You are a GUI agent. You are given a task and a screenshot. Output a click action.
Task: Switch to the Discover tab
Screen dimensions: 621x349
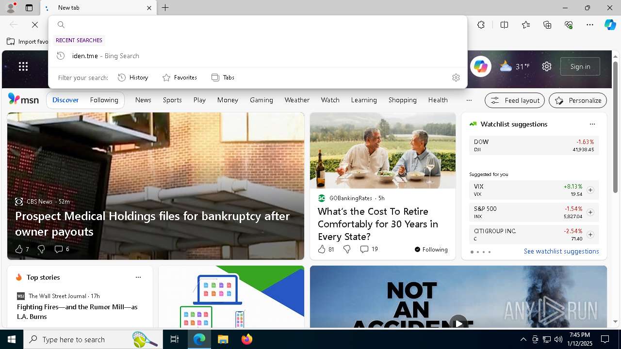tap(65, 100)
